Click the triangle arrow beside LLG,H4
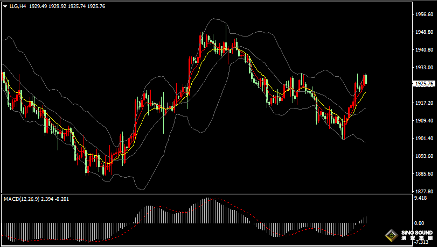438x247 pixels. [x=5, y=6]
